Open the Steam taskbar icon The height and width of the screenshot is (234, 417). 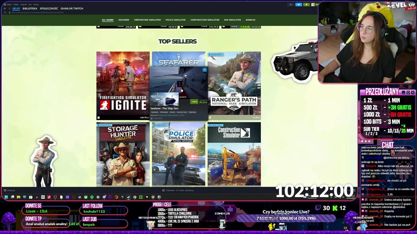pyautogui.click(x=128, y=197)
